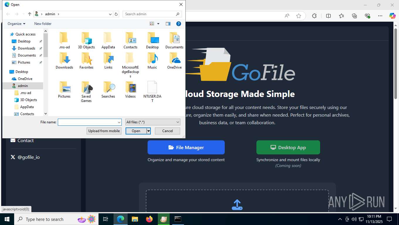Click Edge Favorites star-list icon
Viewport: 399px width, 225px height.
(341, 16)
